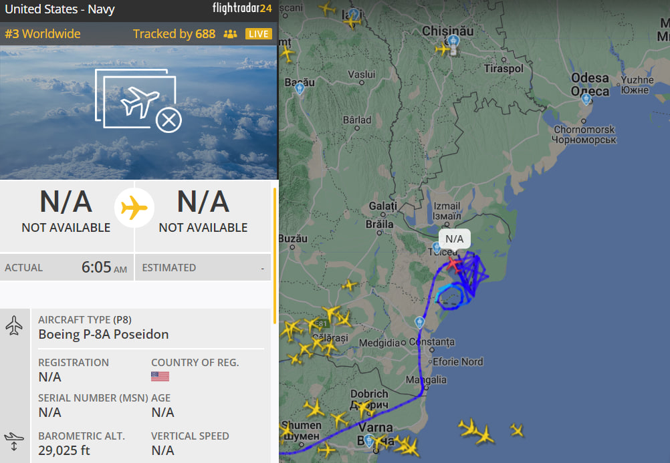This screenshot has height=463, width=670.
Task: Click the yellow LIVE badge
Action: click(x=259, y=34)
